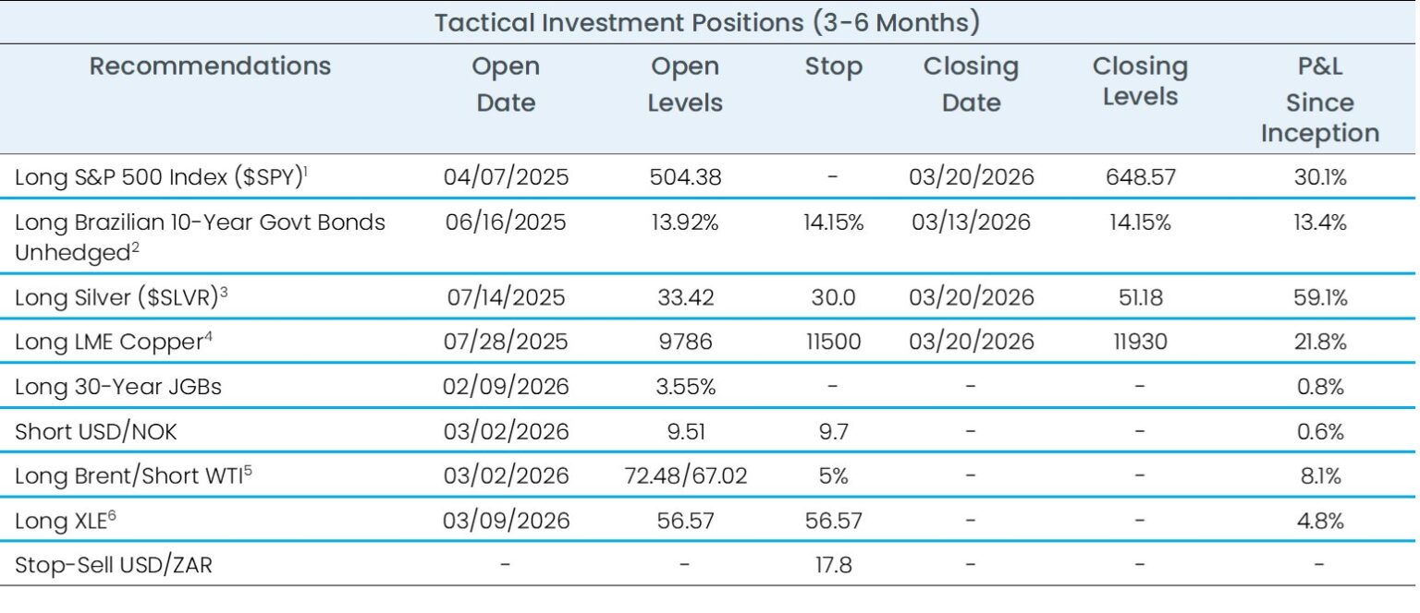Open footnote 1 next to $SPY
Screen dimensions: 1420x613
coord(308,172)
